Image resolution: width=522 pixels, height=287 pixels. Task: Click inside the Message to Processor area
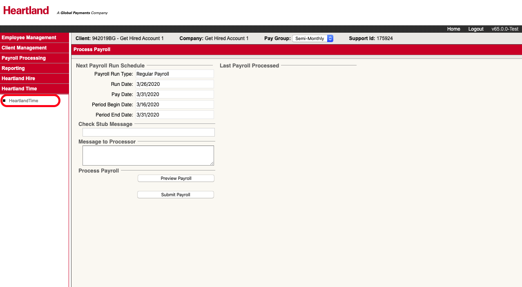(x=148, y=155)
